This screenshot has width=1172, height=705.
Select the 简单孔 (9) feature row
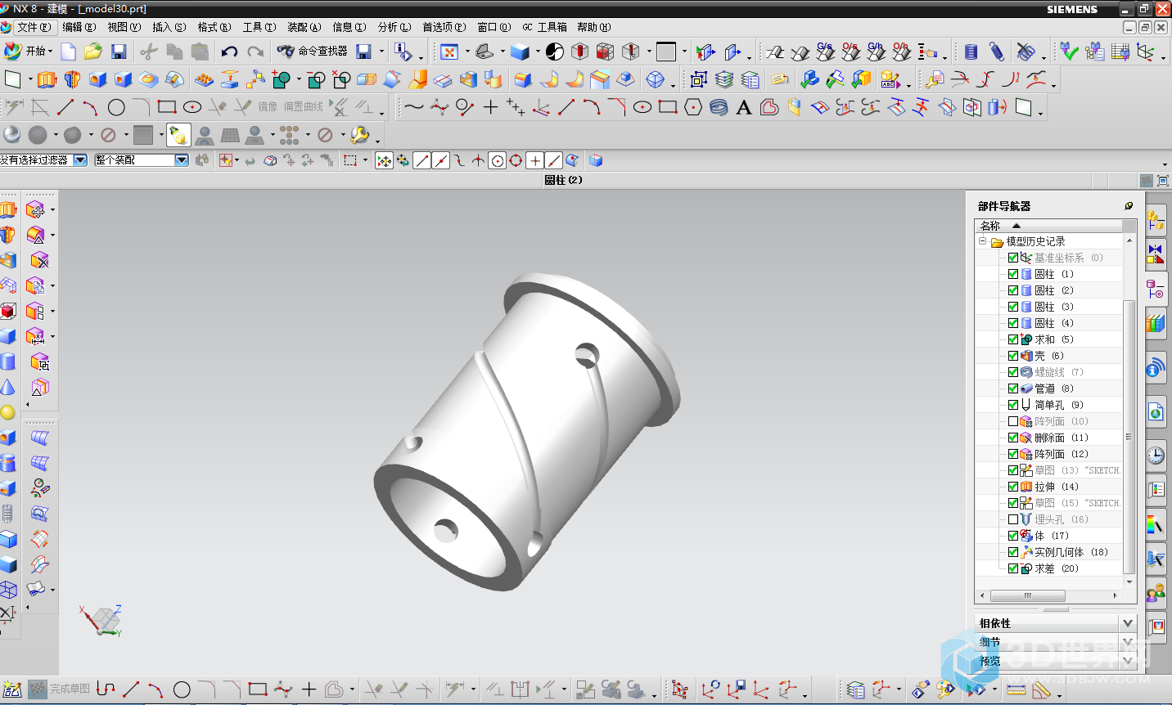(1048, 405)
